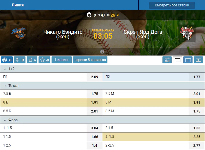
Task: Click the Chicago Bandits team logo
Action: pyautogui.click(x=19, y=33)
